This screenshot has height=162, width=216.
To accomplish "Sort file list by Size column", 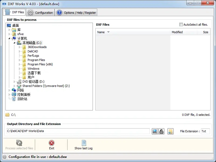I will (204, 32).
